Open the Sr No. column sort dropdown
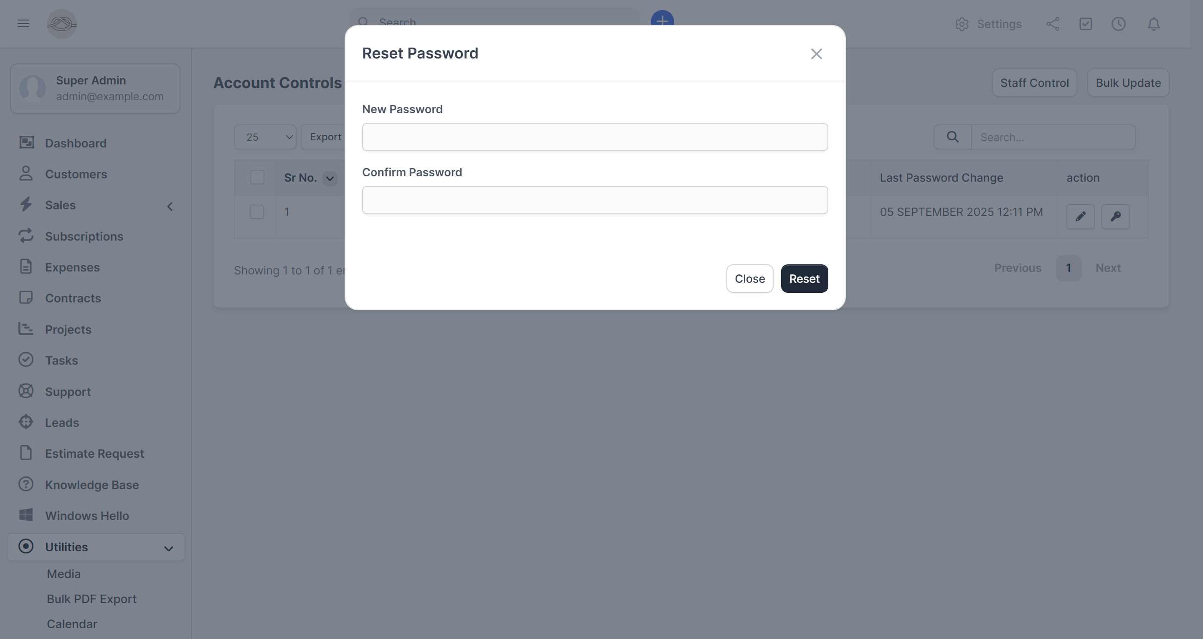1203x639 pixels. coord(330,178)
